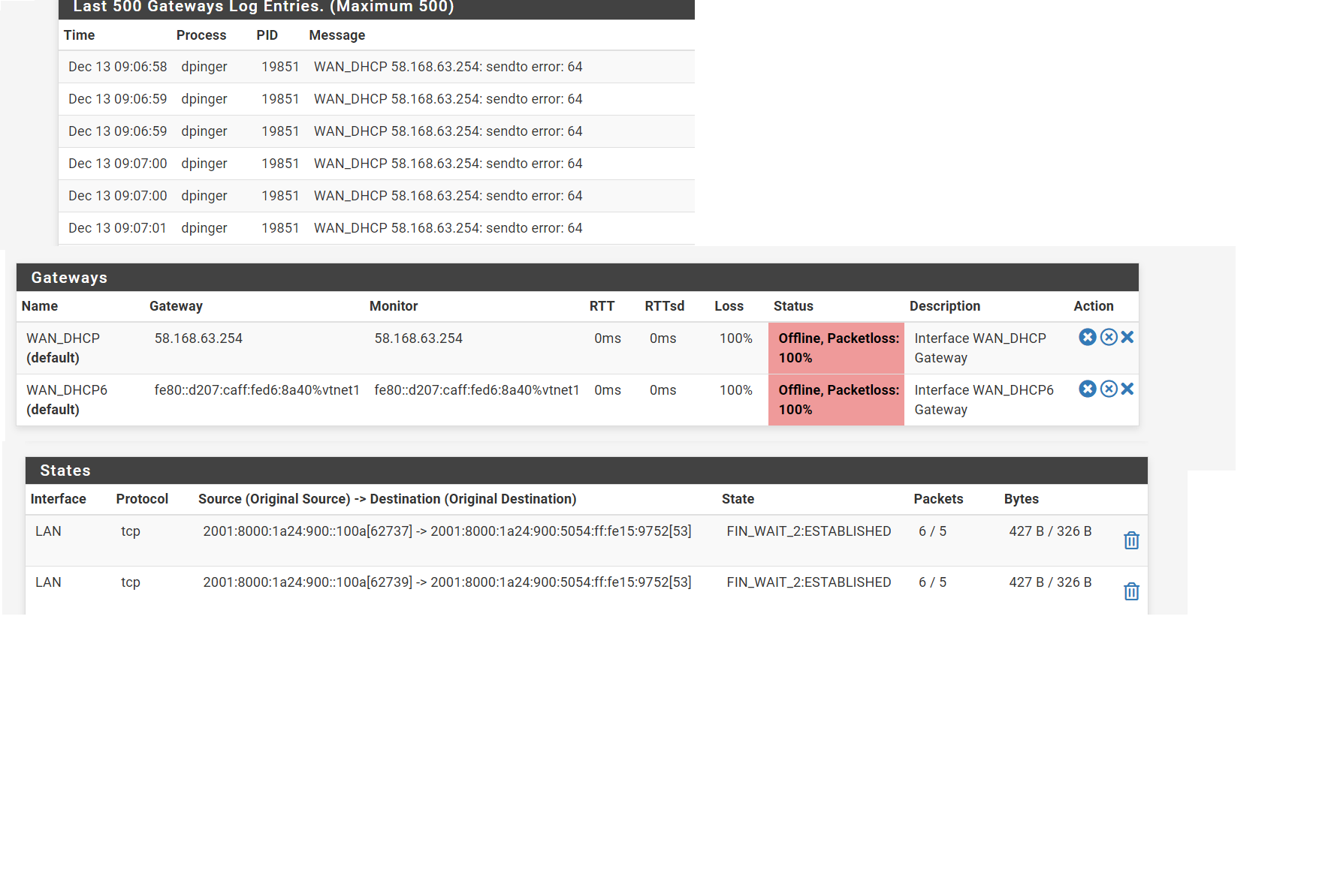The height and width of the screenshot is (890, 1319).
Task: Click the Offline status cell for WAN_DHCP6
Action: click(836, 400)
